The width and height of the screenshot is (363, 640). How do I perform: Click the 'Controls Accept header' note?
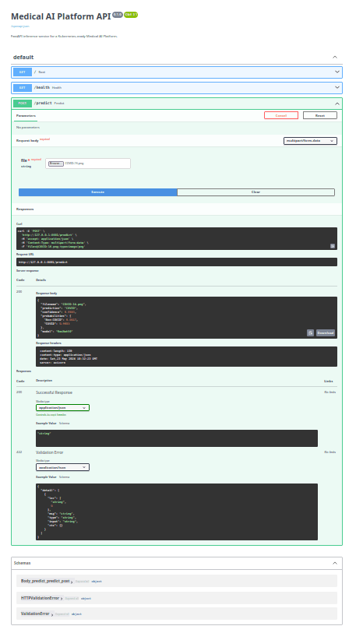pyautogui.click(x=51, y=415)
